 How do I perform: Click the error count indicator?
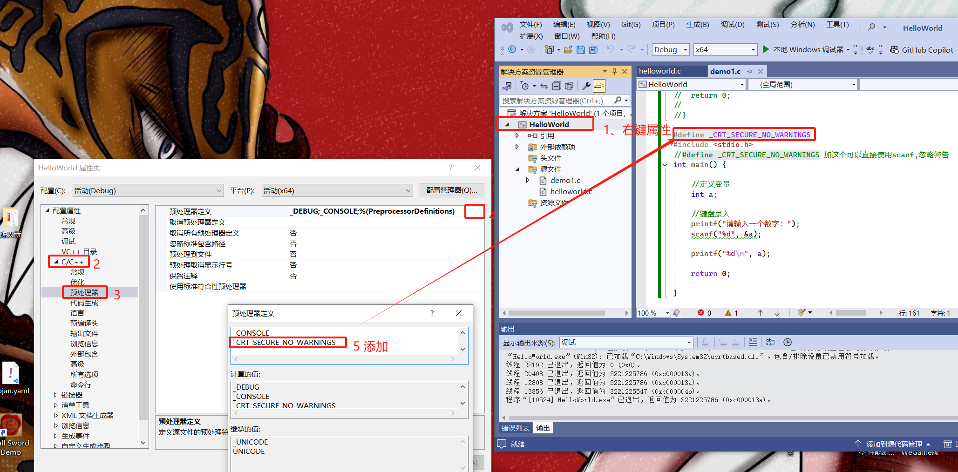704,313
